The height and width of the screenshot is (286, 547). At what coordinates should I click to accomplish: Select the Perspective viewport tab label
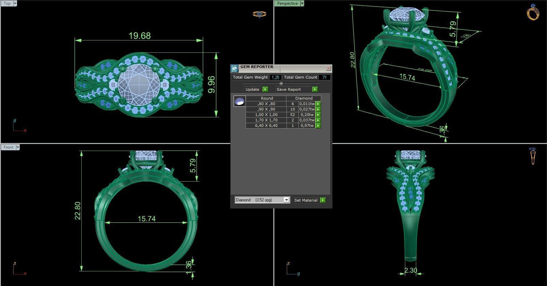tap(287, 3)
